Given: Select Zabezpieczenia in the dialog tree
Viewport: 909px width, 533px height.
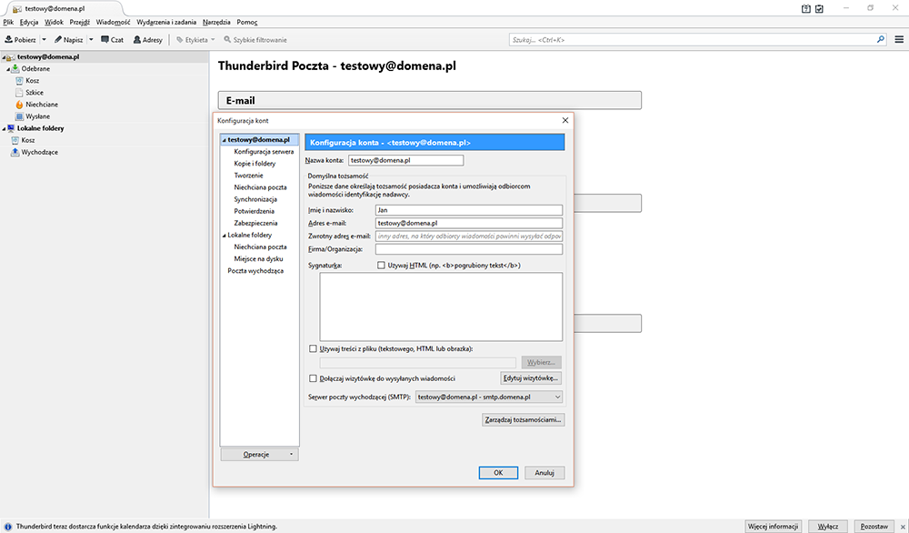Looking at the screenshot, I should pyautogui.click(x=255, y=223).
